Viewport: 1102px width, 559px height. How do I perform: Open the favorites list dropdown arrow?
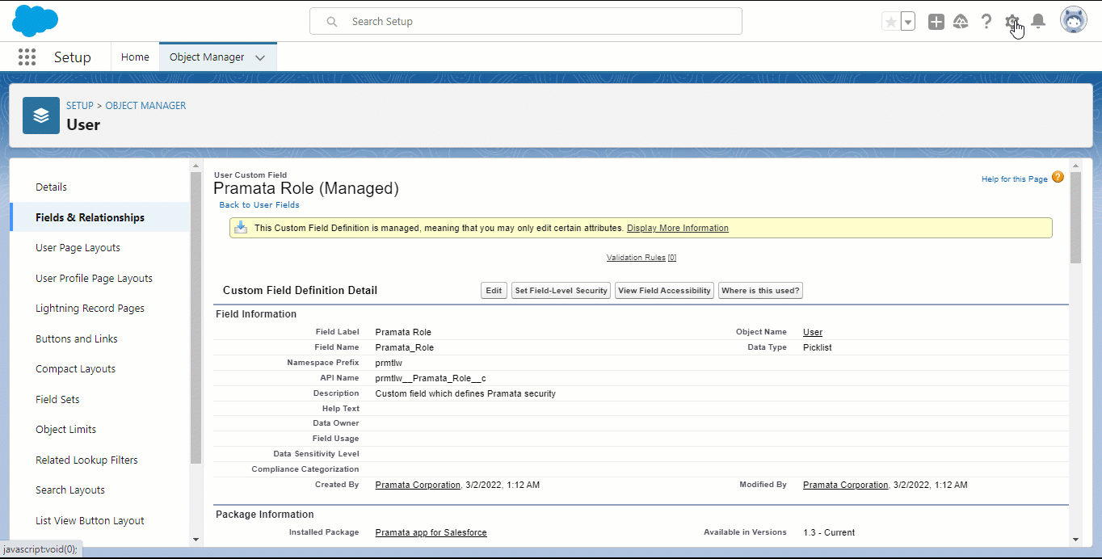908,22
